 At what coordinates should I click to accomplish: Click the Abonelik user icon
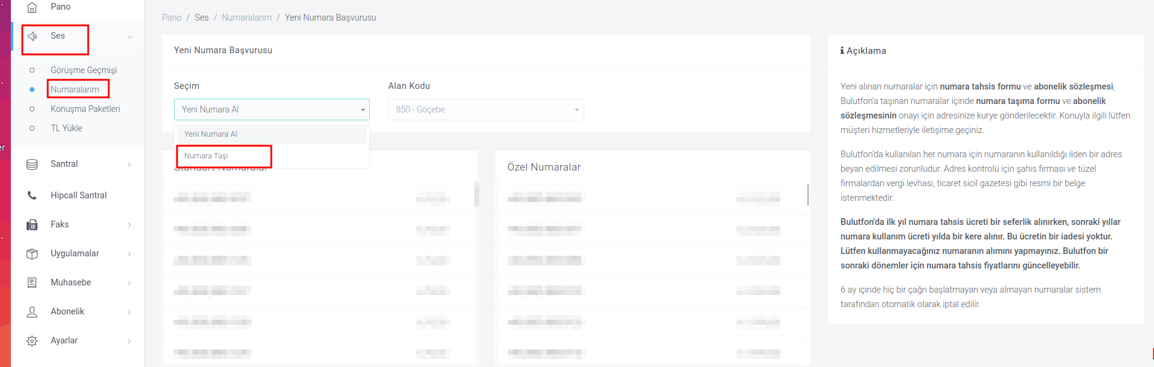click(x=32, y=312)
